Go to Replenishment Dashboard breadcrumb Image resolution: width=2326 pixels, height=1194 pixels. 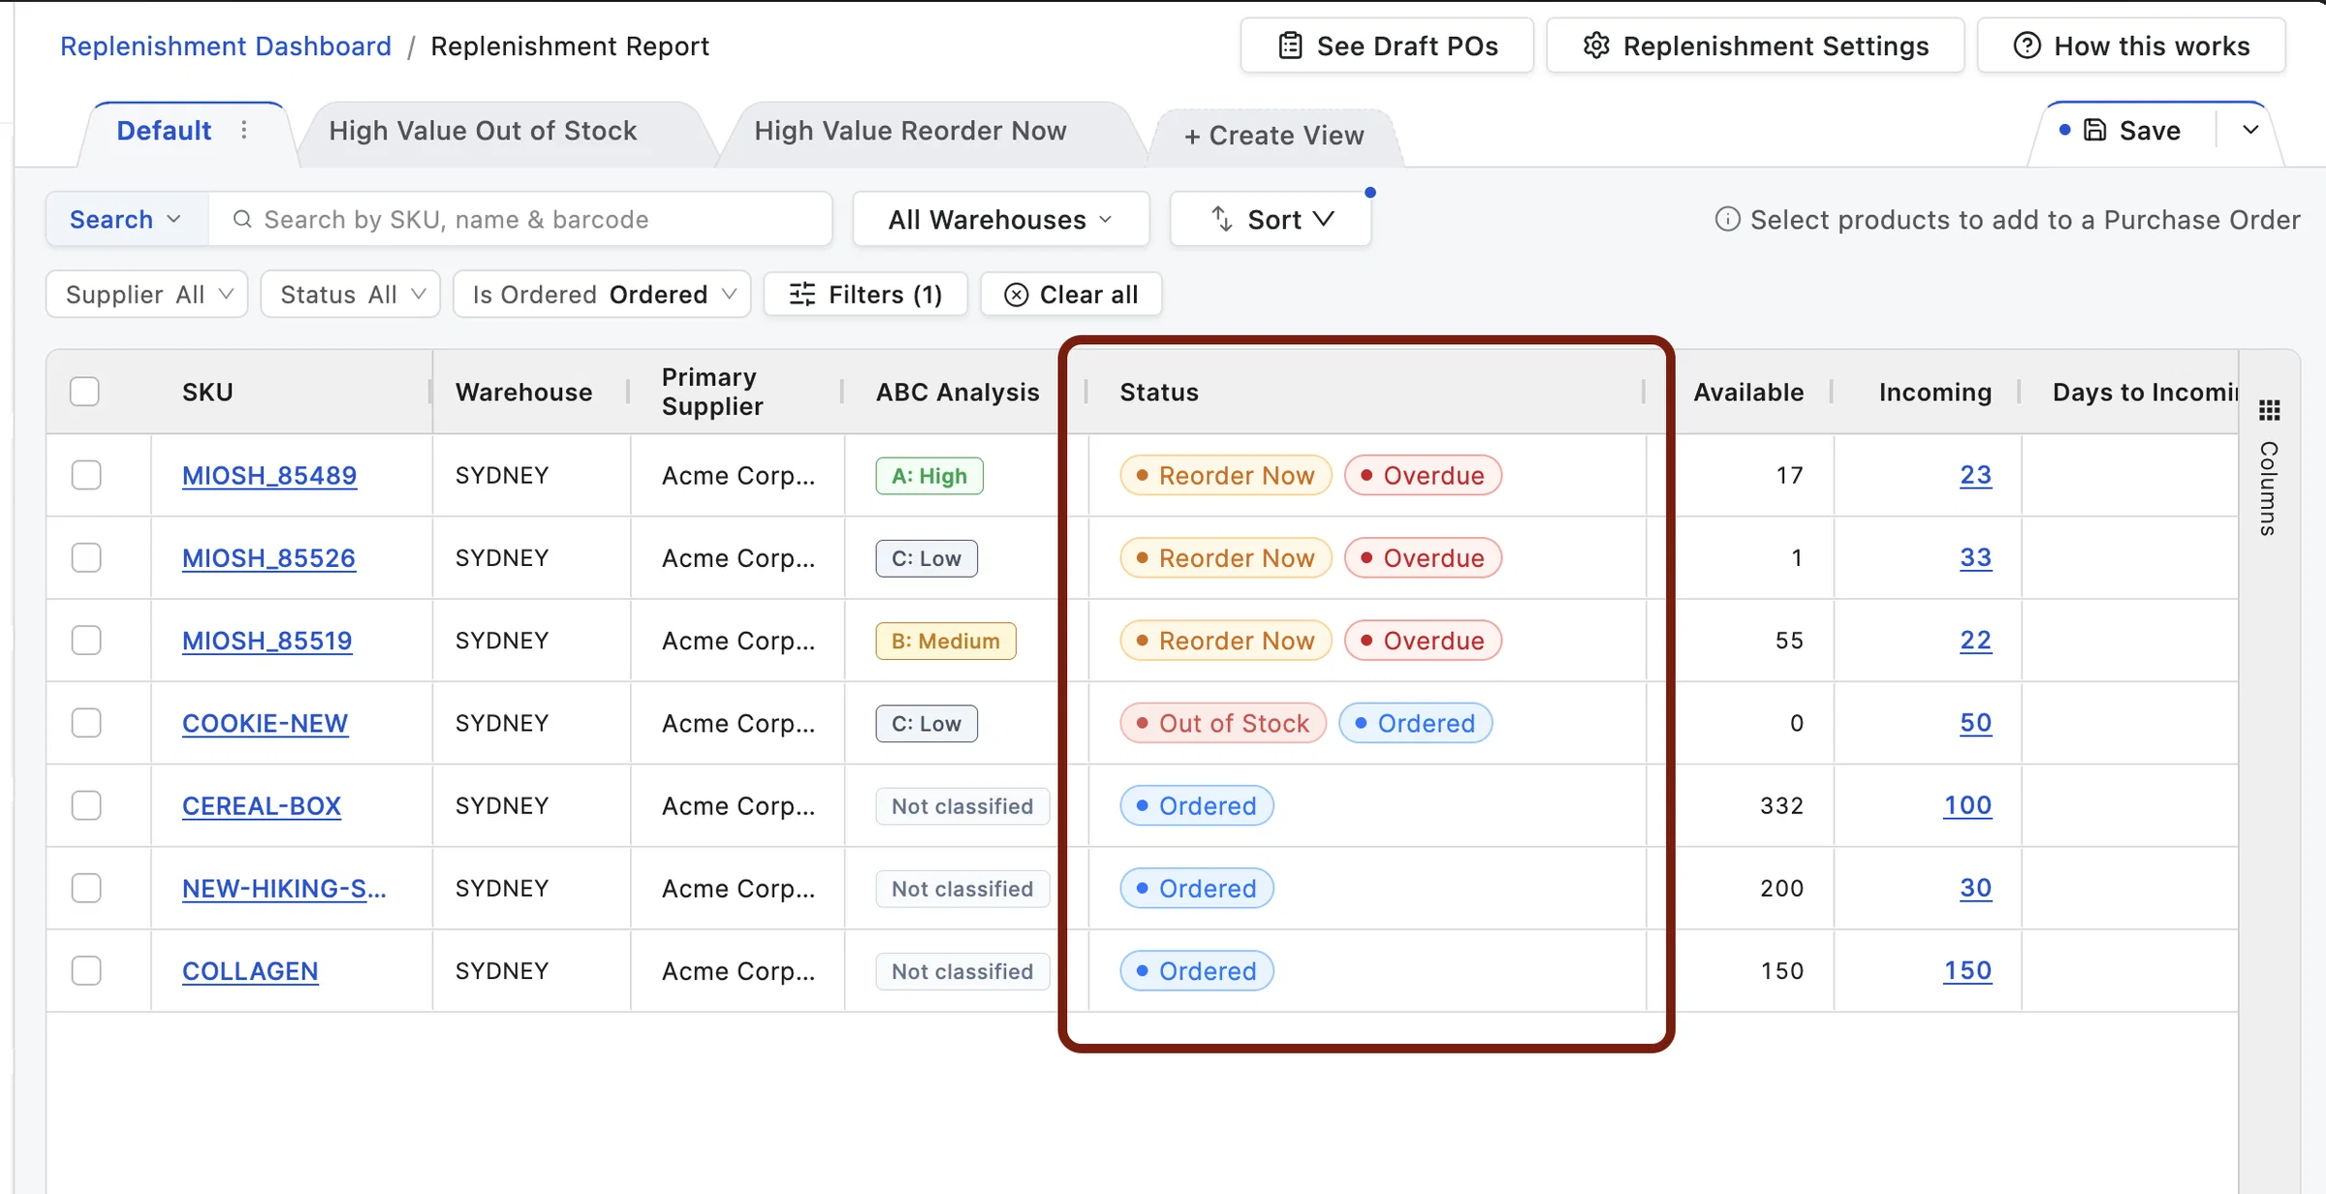coord(226,46)
